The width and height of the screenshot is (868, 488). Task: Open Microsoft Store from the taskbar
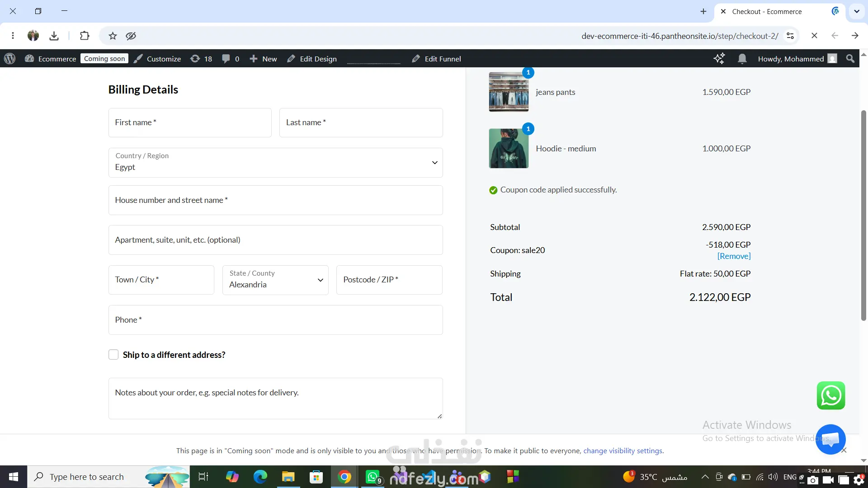point(316,477)
